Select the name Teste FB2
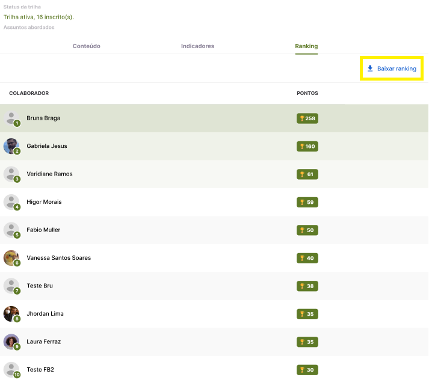The height and width of the screenshot is (386, 429). (x=40, y=369)
